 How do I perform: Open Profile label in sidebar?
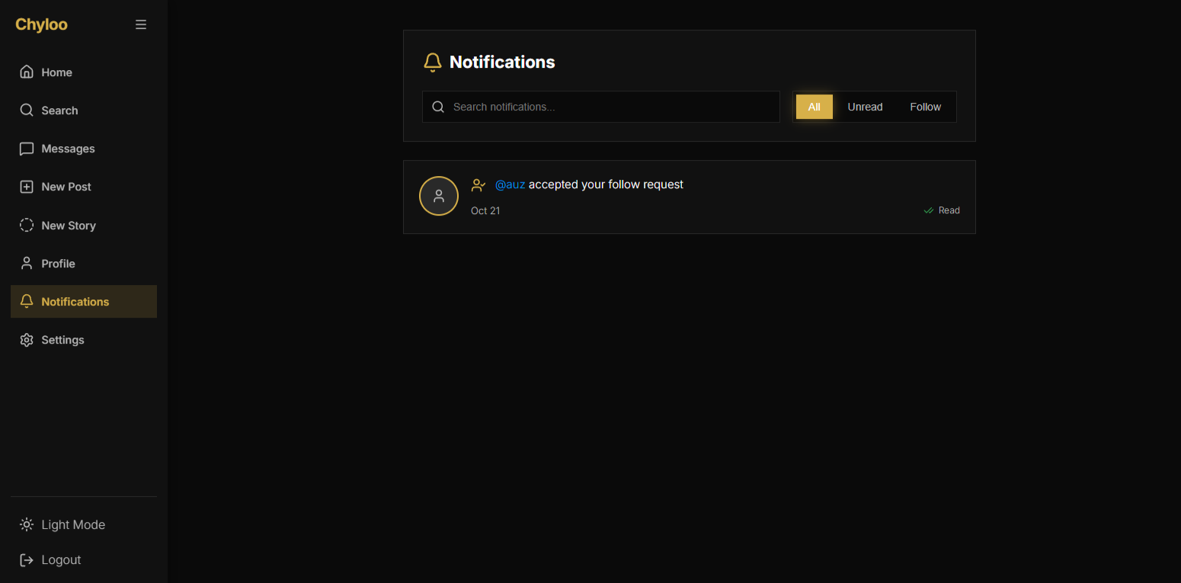click(x=58, y=264)
